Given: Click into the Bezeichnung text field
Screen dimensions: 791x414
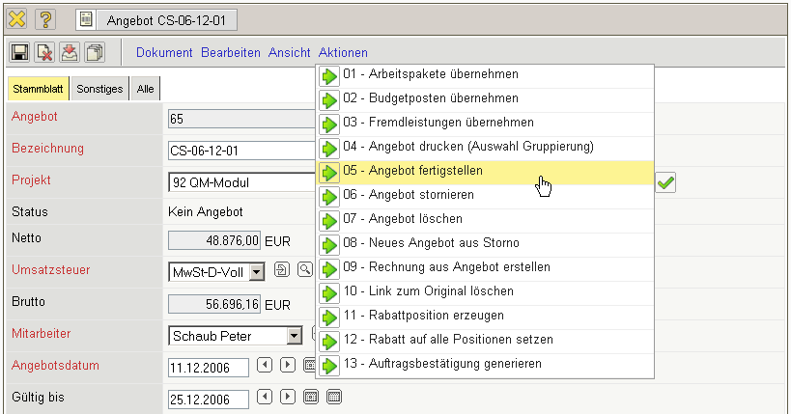Looking at the screenshot, I should [241, 151].
